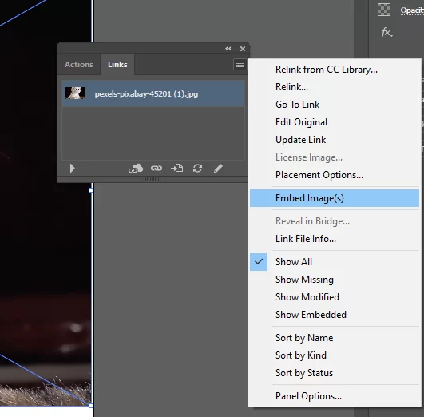The image size is (424, 417).
Task: Choose Go To Link menu entry
Action: (335, 105)
